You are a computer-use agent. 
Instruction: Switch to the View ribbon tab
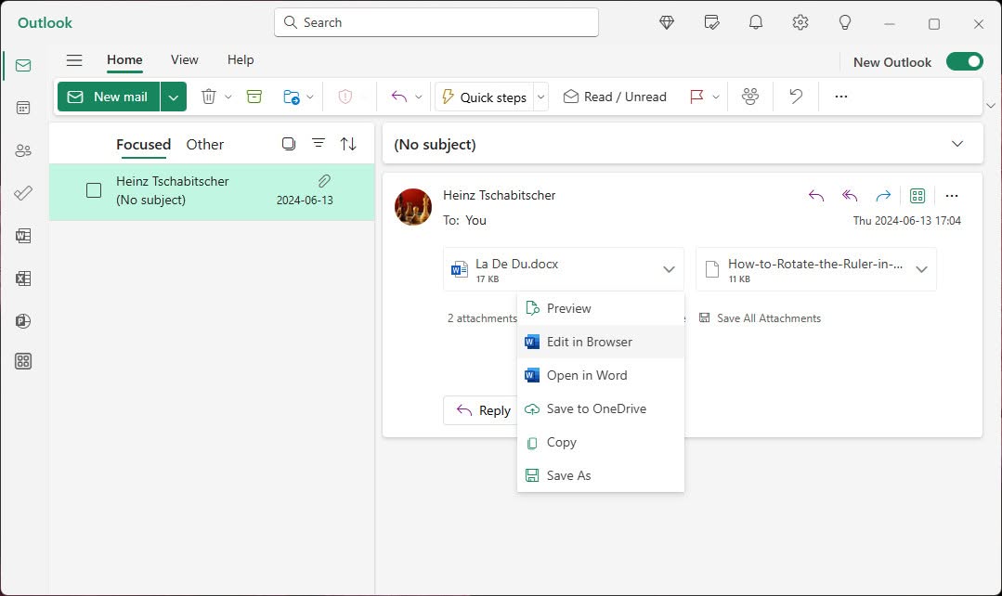click(185, 60)
